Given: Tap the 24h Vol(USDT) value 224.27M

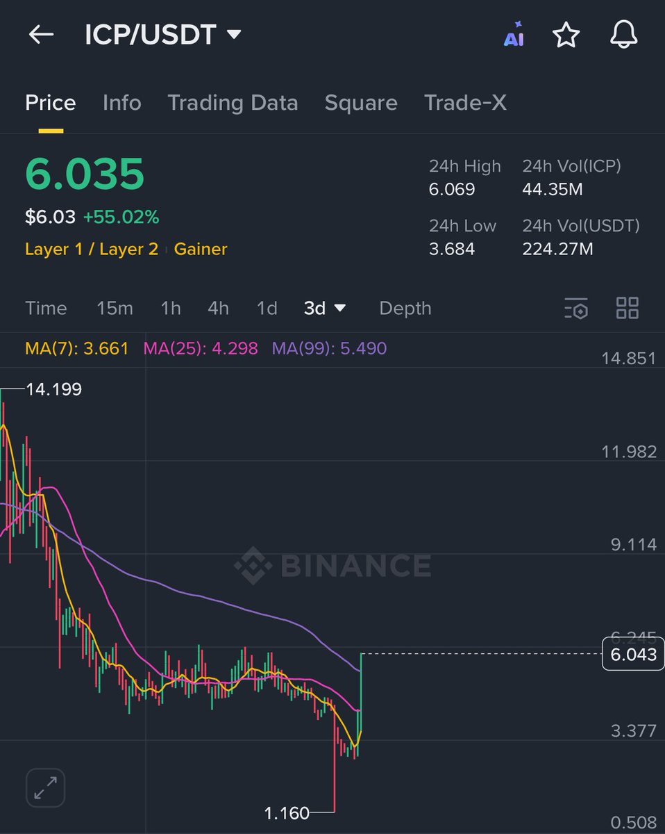Looking at the screenshot, I should coord(557,249).
